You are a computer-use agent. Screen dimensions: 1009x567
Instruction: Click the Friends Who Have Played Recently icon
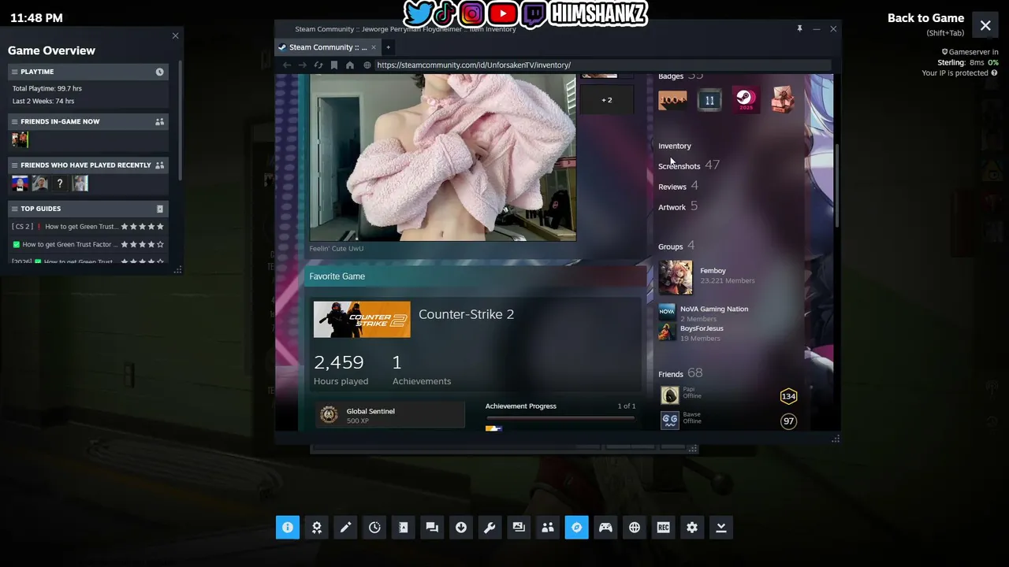coord(160,165)
